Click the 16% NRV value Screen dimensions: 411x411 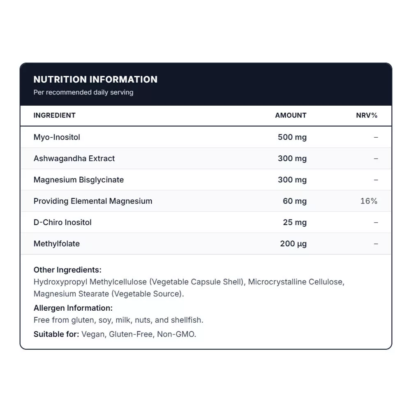click(369, 201)
